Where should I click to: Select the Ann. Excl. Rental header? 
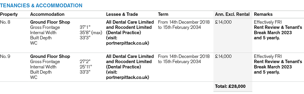(232, 14)
